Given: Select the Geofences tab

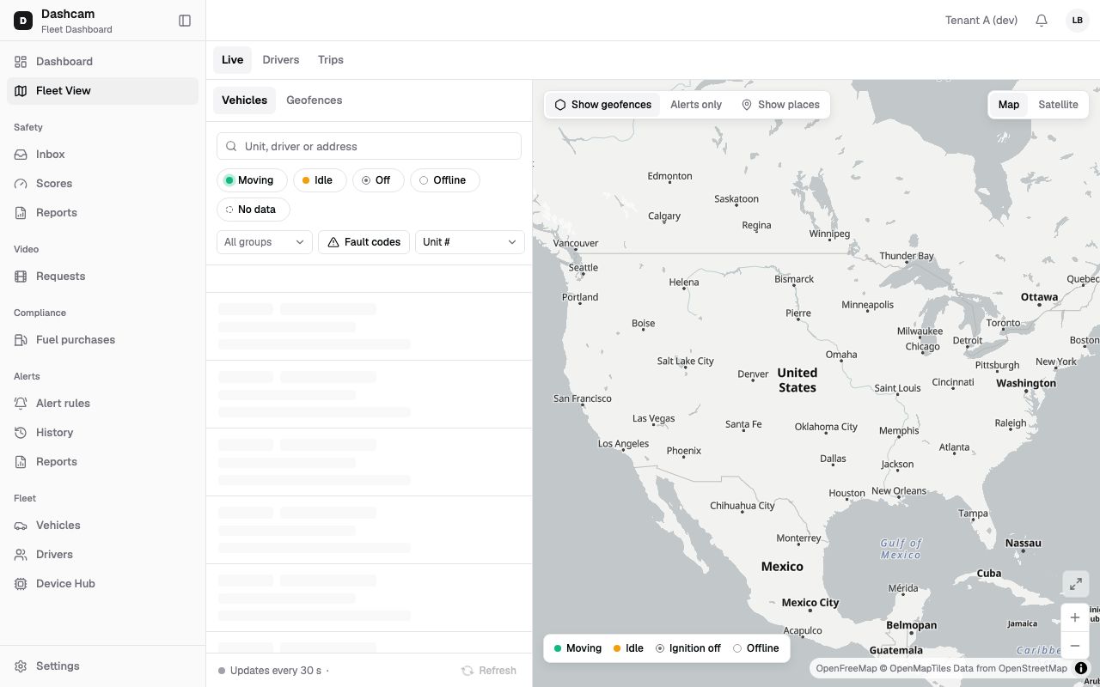Looking at the screenshot, I should [x=315, y=100].
